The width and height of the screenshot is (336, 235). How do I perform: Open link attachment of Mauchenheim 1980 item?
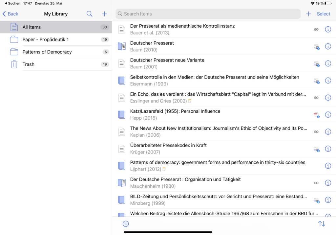click(316, 183)
